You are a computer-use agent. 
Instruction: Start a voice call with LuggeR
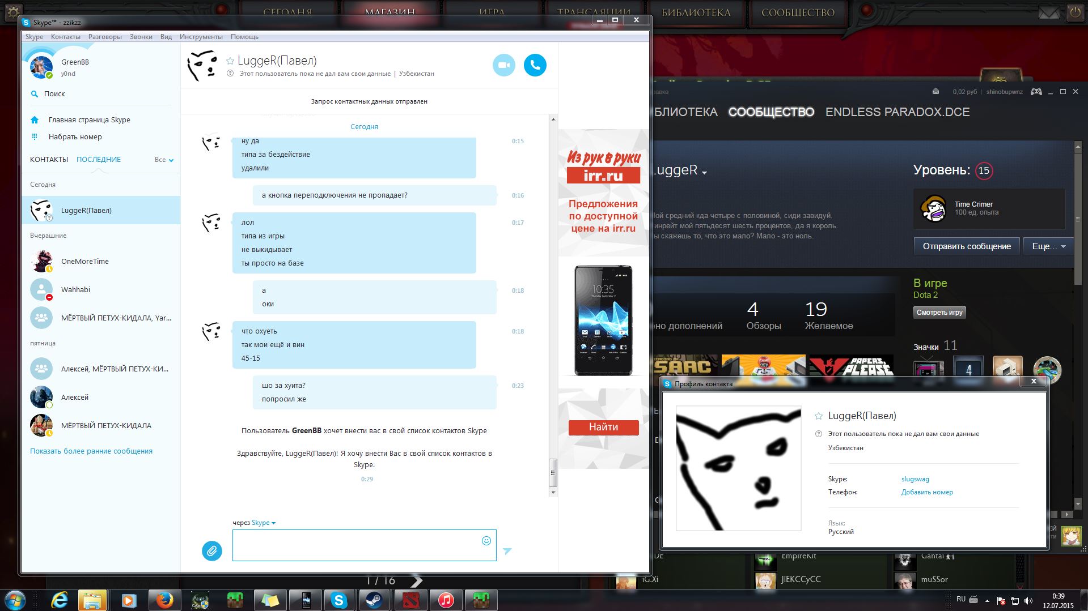[x=535, y=65]
